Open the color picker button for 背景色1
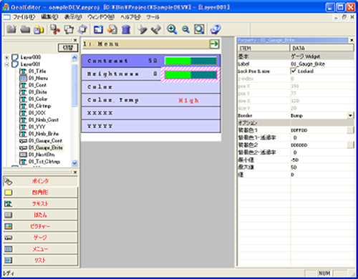 350,130
